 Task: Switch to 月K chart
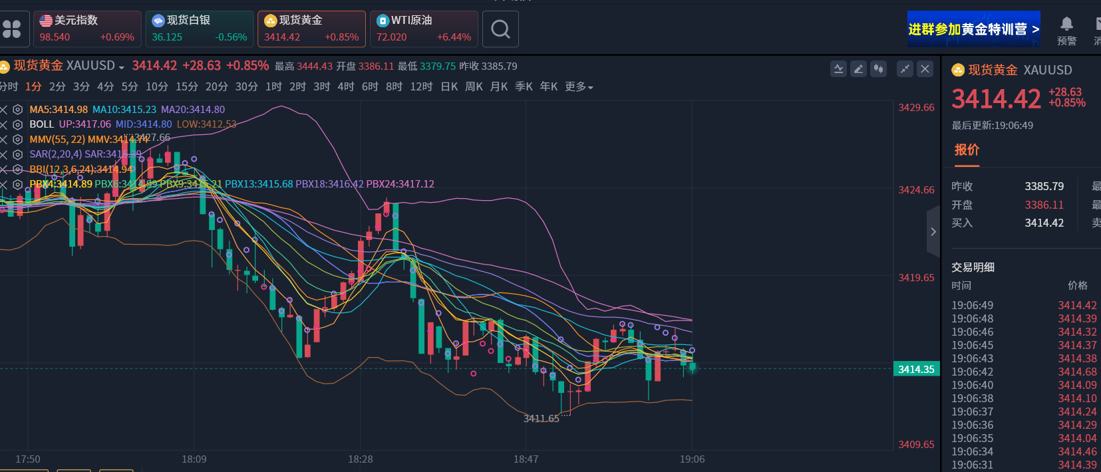[x=499, y=87]
